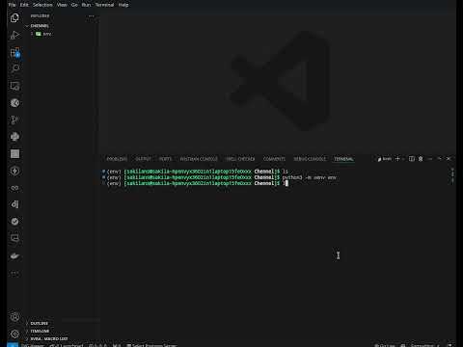
Task: Click Select Postgres Server in status bar
Action: [151, 345]
